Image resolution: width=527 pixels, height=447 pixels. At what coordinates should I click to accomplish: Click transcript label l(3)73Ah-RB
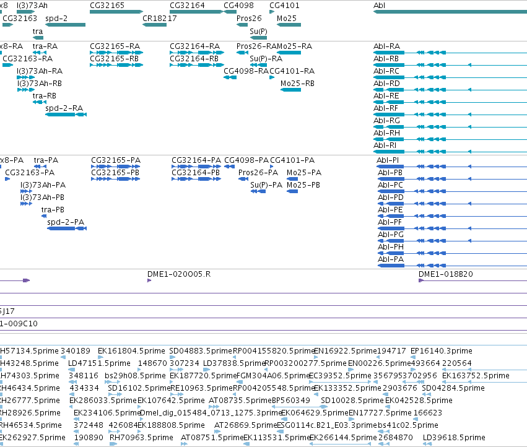click(40, 84)
